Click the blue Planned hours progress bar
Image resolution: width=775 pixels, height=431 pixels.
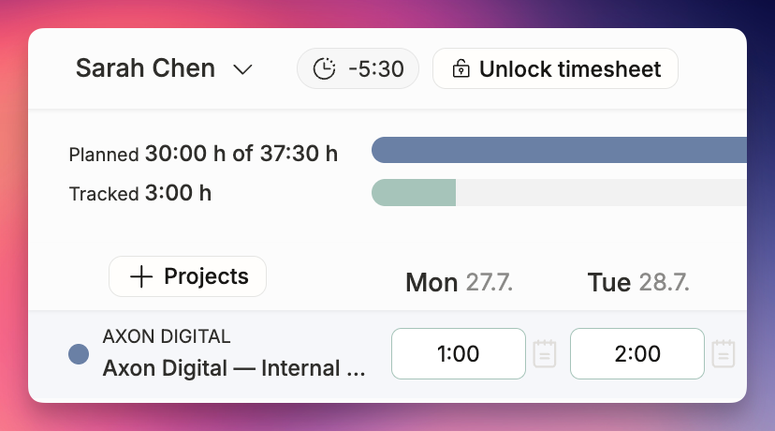(x=559, y=150)
